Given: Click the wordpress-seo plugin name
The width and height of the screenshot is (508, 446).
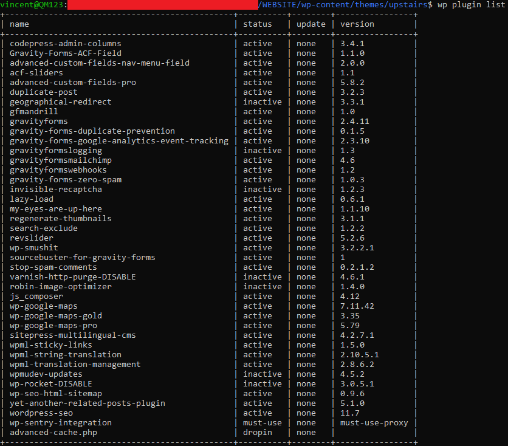Looking at the screenshot, I should [x=41, y=413].
